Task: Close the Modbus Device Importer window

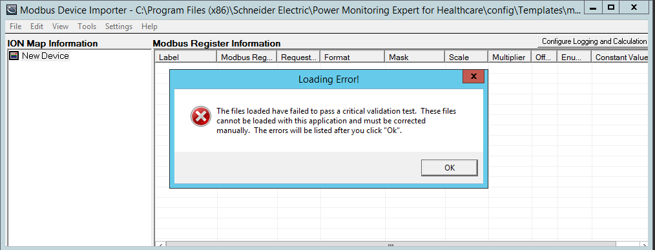Action: [x=634, y=8]
